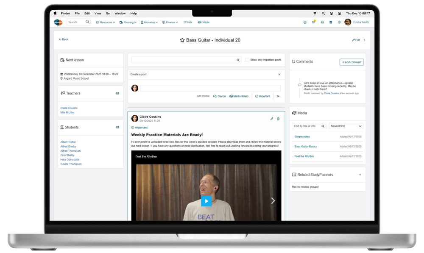424x253 pixels.
Task: Open teacher Mila Richter link
Action: [x=67, y=112]
